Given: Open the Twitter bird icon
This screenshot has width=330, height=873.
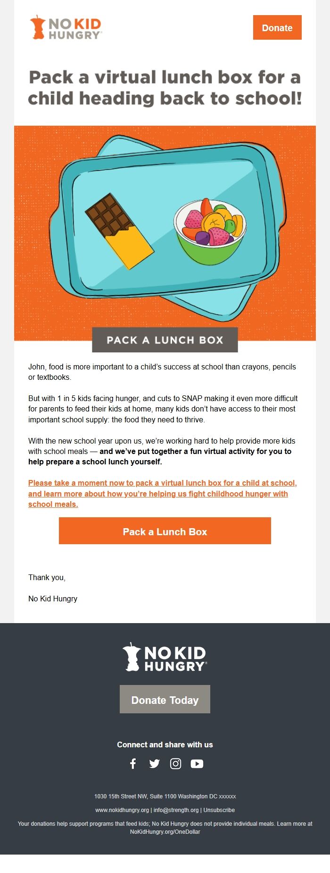Looking at the screenshot, I should 154,764.
